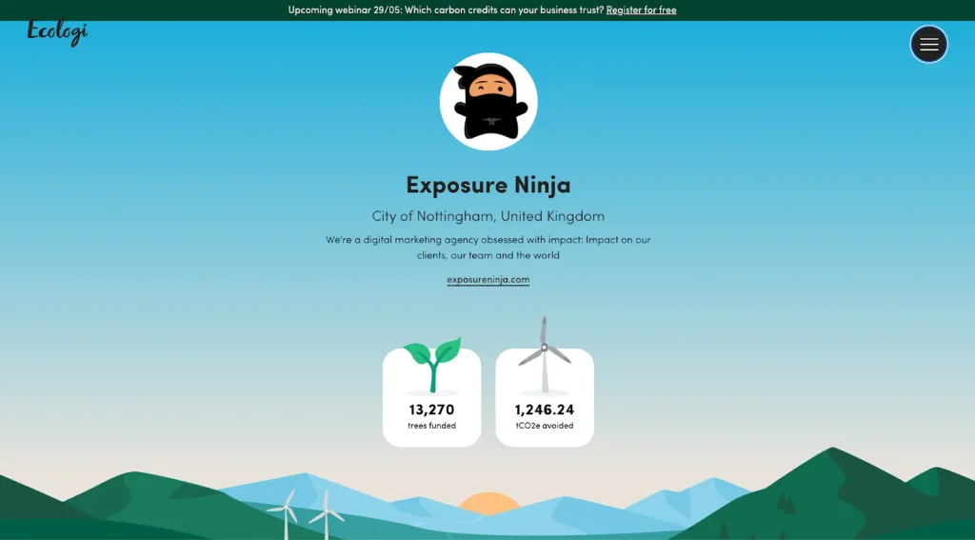Follow the Register for free link
Viewport: 975px width, 540px height.
[641, 10]
